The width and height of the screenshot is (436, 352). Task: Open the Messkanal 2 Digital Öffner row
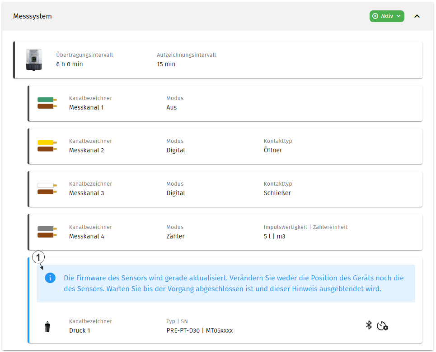coord(225,146)
